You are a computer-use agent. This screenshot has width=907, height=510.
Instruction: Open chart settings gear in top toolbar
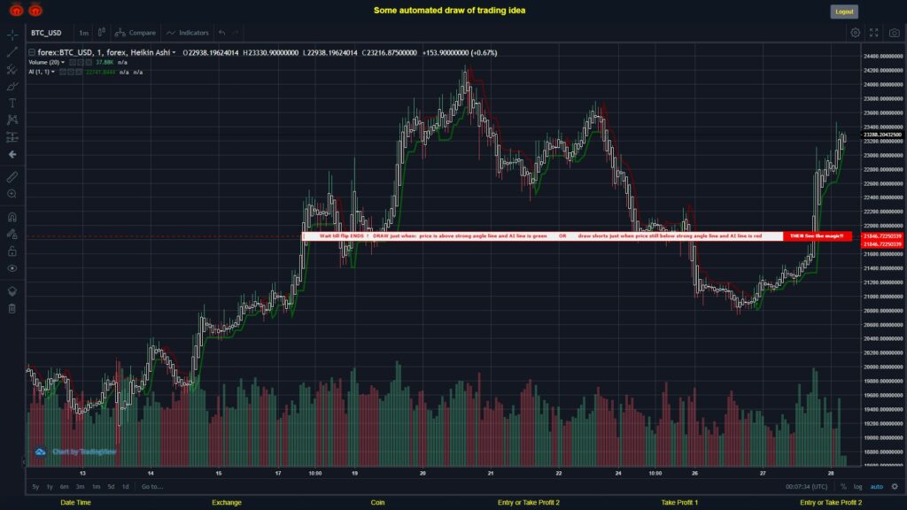tap(855, 33)
